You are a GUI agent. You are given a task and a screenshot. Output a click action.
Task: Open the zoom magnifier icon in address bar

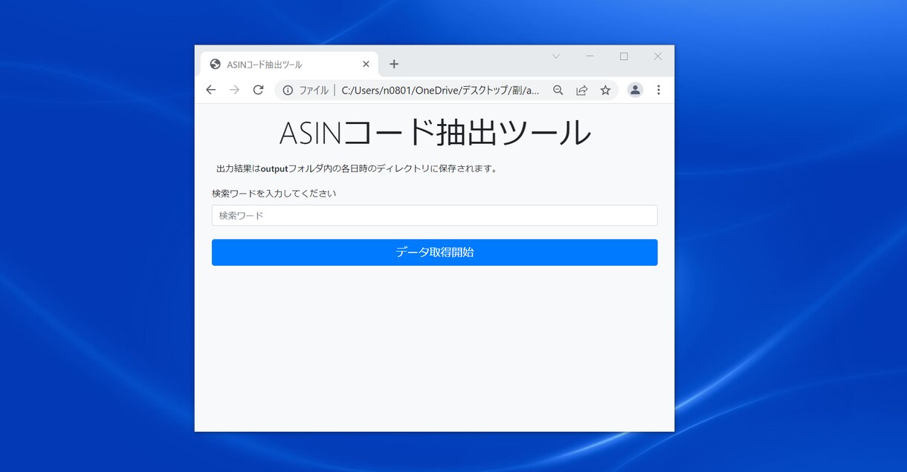click(x=558, y=91)
